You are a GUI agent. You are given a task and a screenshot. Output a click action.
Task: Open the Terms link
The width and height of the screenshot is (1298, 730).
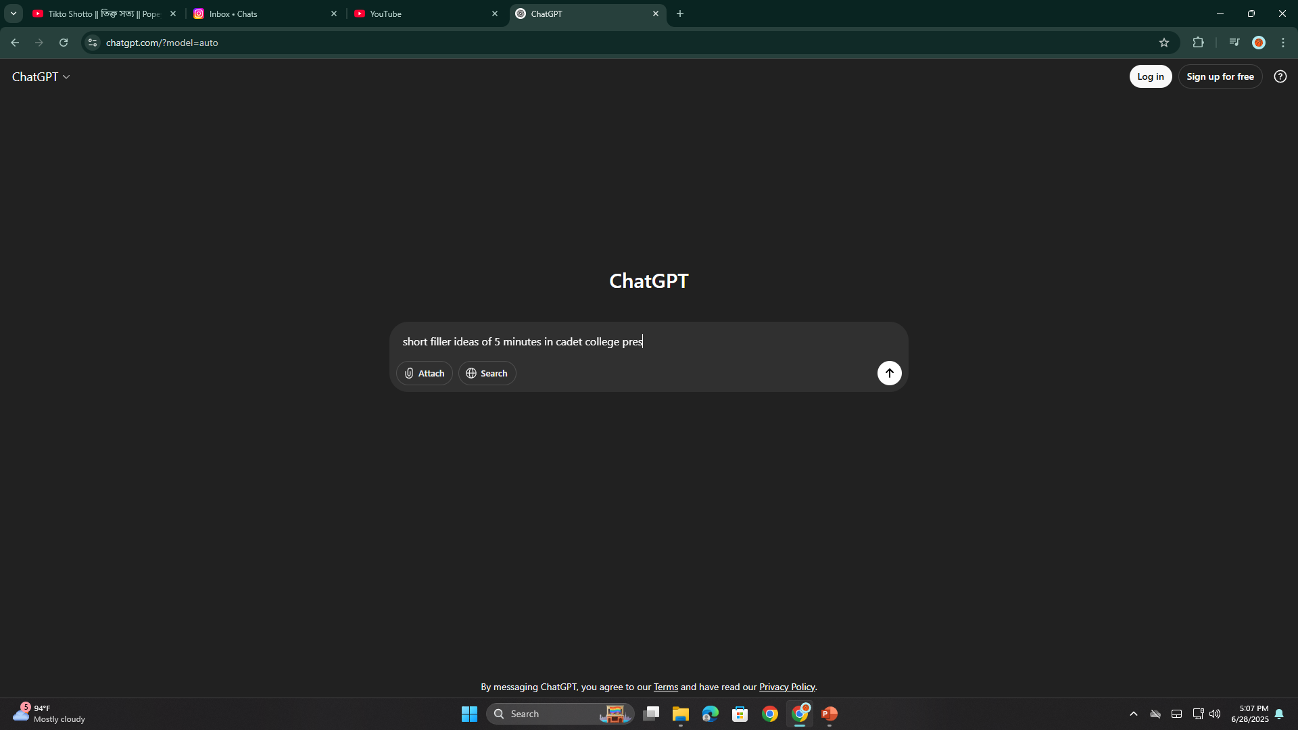pos(665,687)
